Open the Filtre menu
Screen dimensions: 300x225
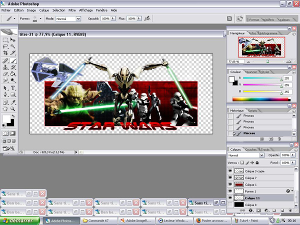click(x=72, y=10)
